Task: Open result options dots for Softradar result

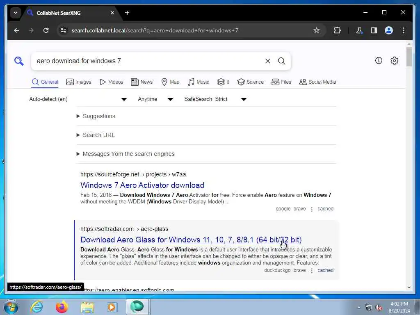Action: (312, 271)
